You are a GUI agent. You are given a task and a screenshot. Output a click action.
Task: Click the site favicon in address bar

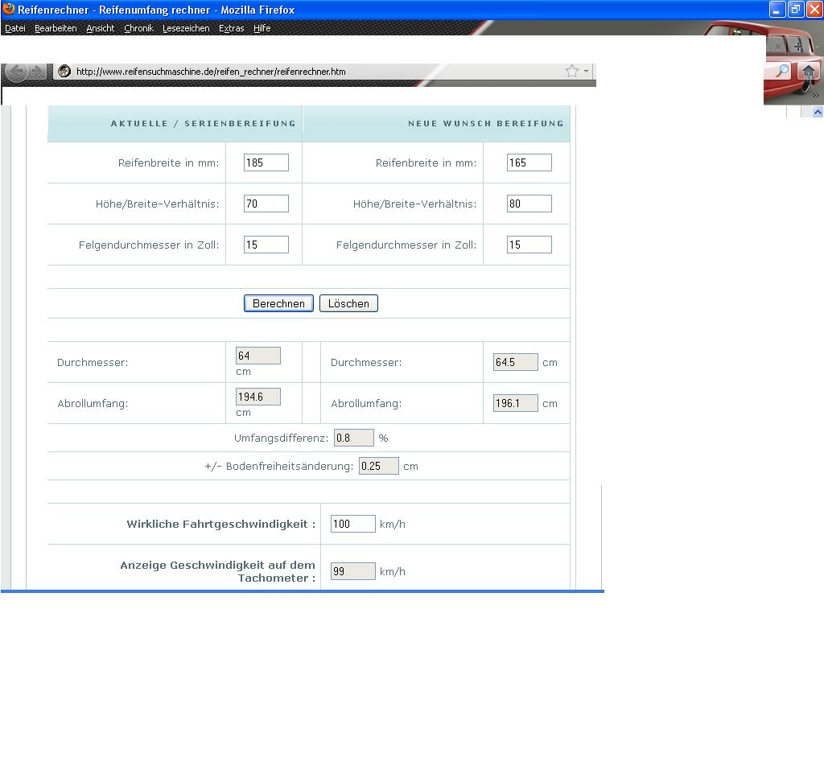click(x=64, y=72)
